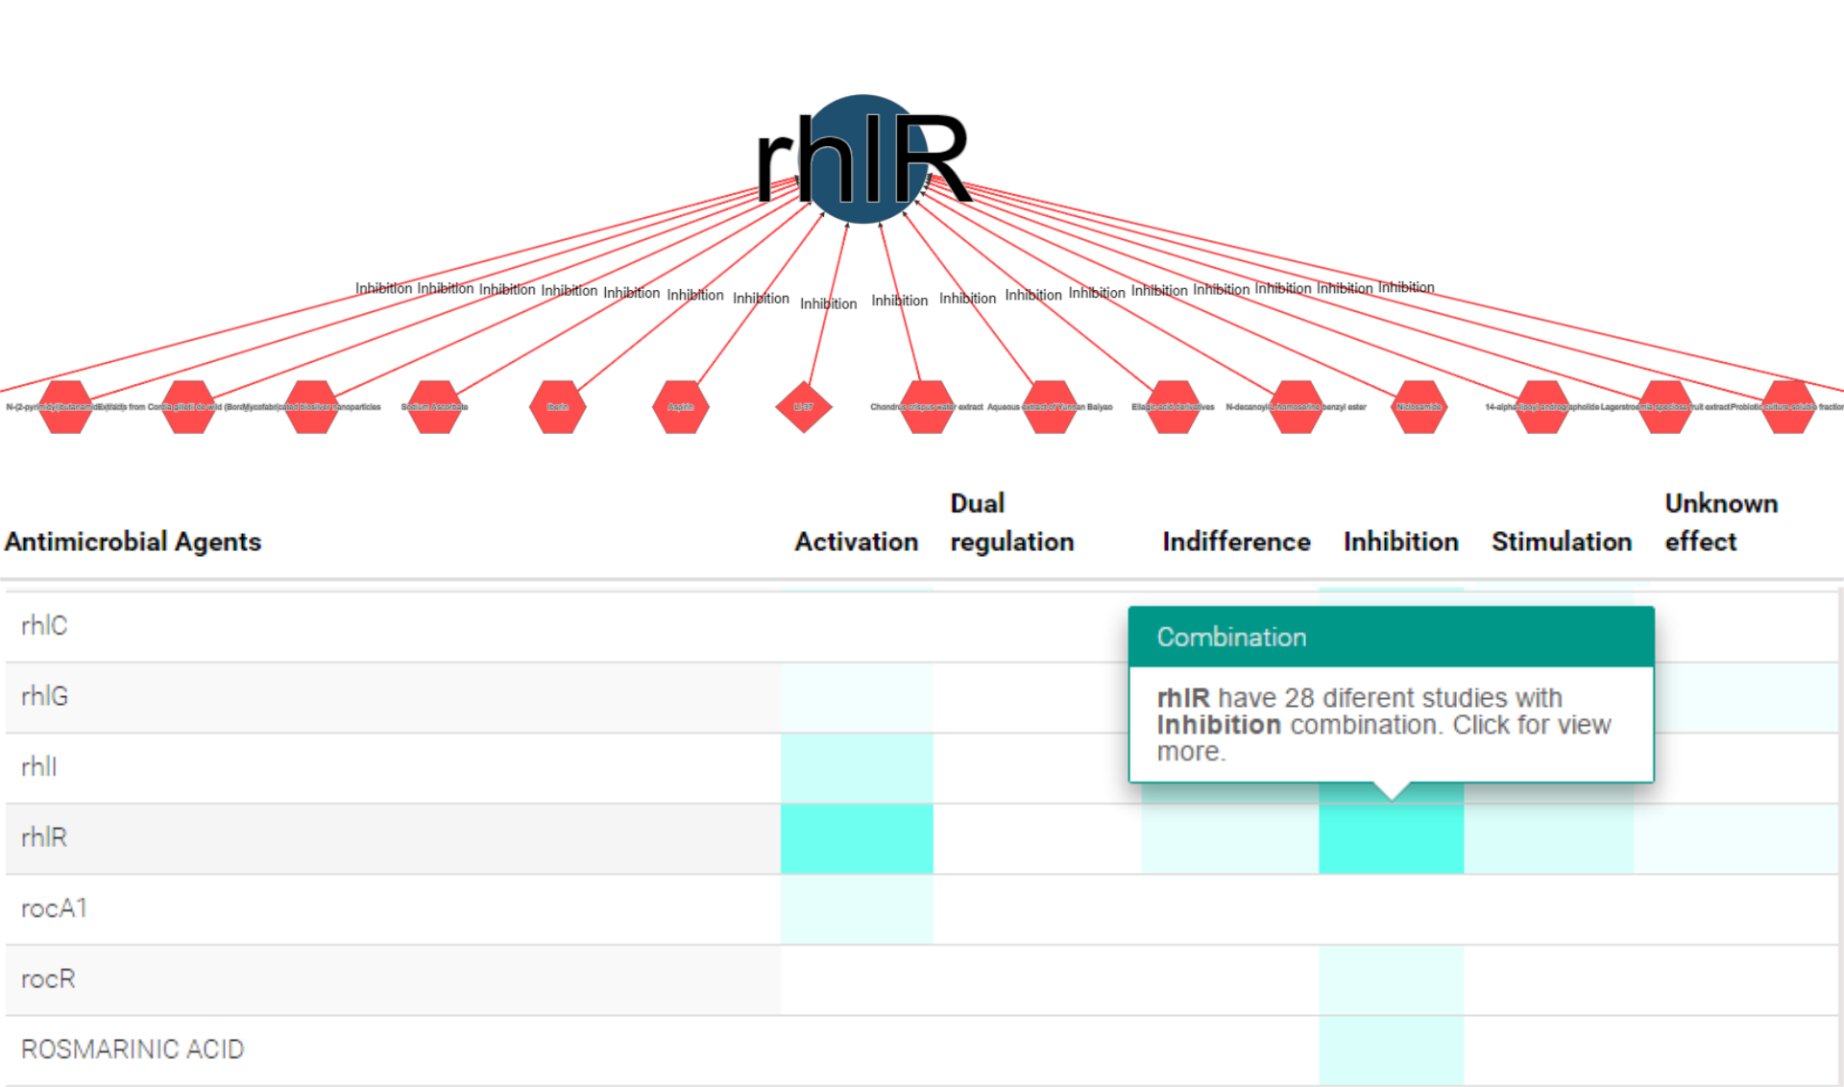Select the Ellagic acid derivatives node
This screenshot has height=1087, width=1844.
click(1174, 407)
